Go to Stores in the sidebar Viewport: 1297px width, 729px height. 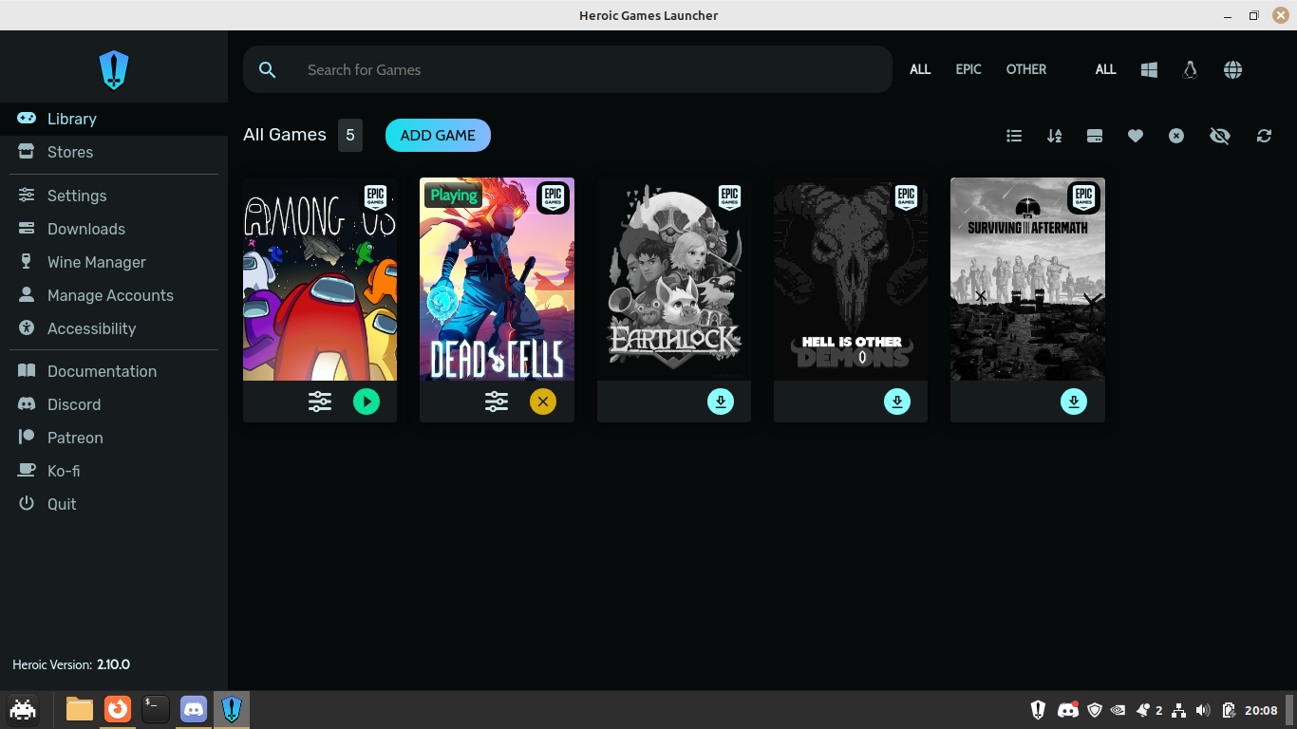(114, 152)
